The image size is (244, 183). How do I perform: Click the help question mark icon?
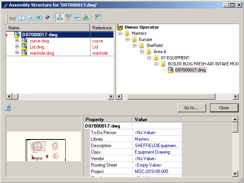(8, 108)
